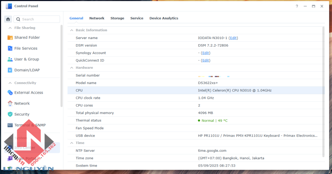Select CPU clock rate 1.04 GHz

click(206, 98)
